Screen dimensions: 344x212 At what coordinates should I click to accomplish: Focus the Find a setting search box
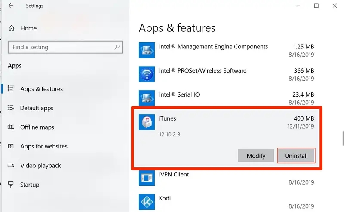tap(65, 47)
